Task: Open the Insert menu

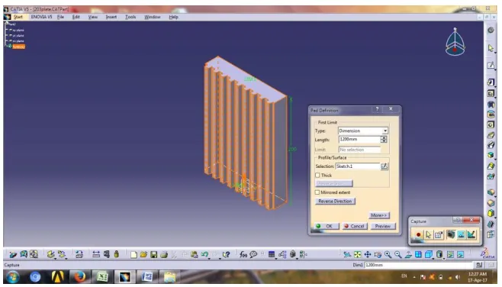Action: 111,17
